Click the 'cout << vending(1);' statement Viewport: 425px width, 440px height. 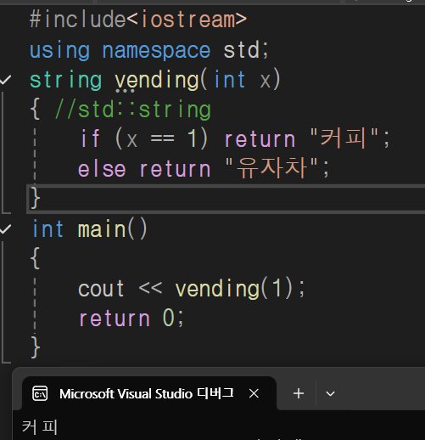click(192, 289)
